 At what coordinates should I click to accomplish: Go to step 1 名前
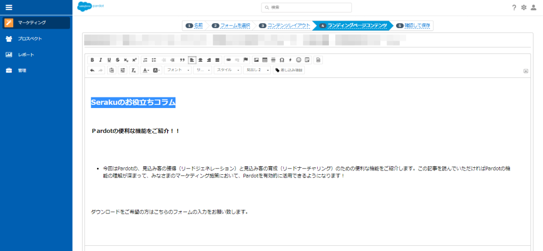pos(198,25)
